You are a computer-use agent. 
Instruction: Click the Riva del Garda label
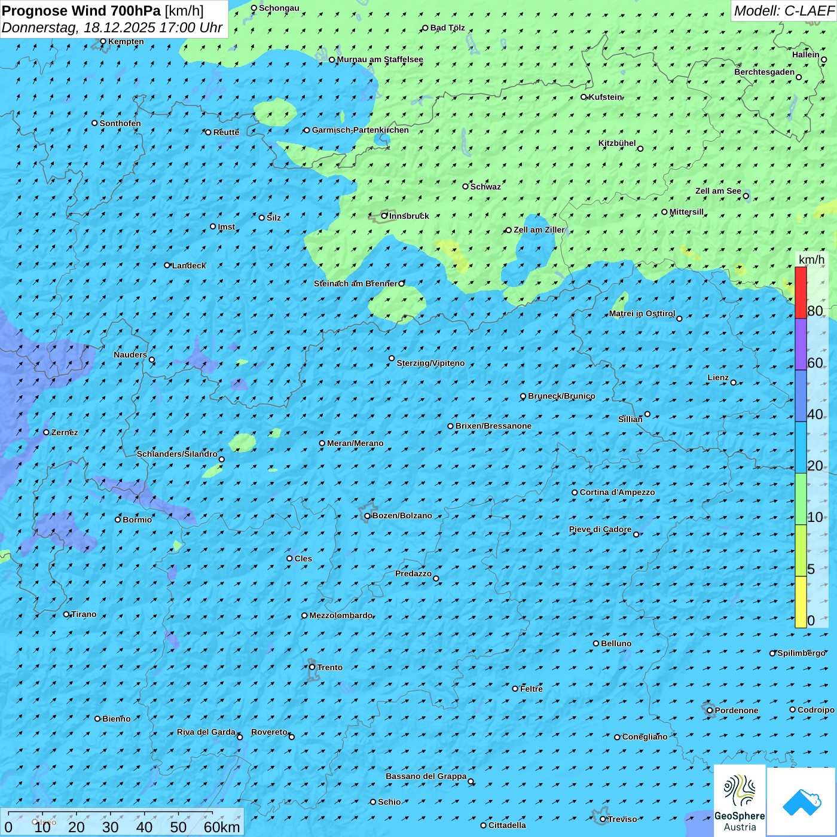pyautogui.click(x=206, y=732)
